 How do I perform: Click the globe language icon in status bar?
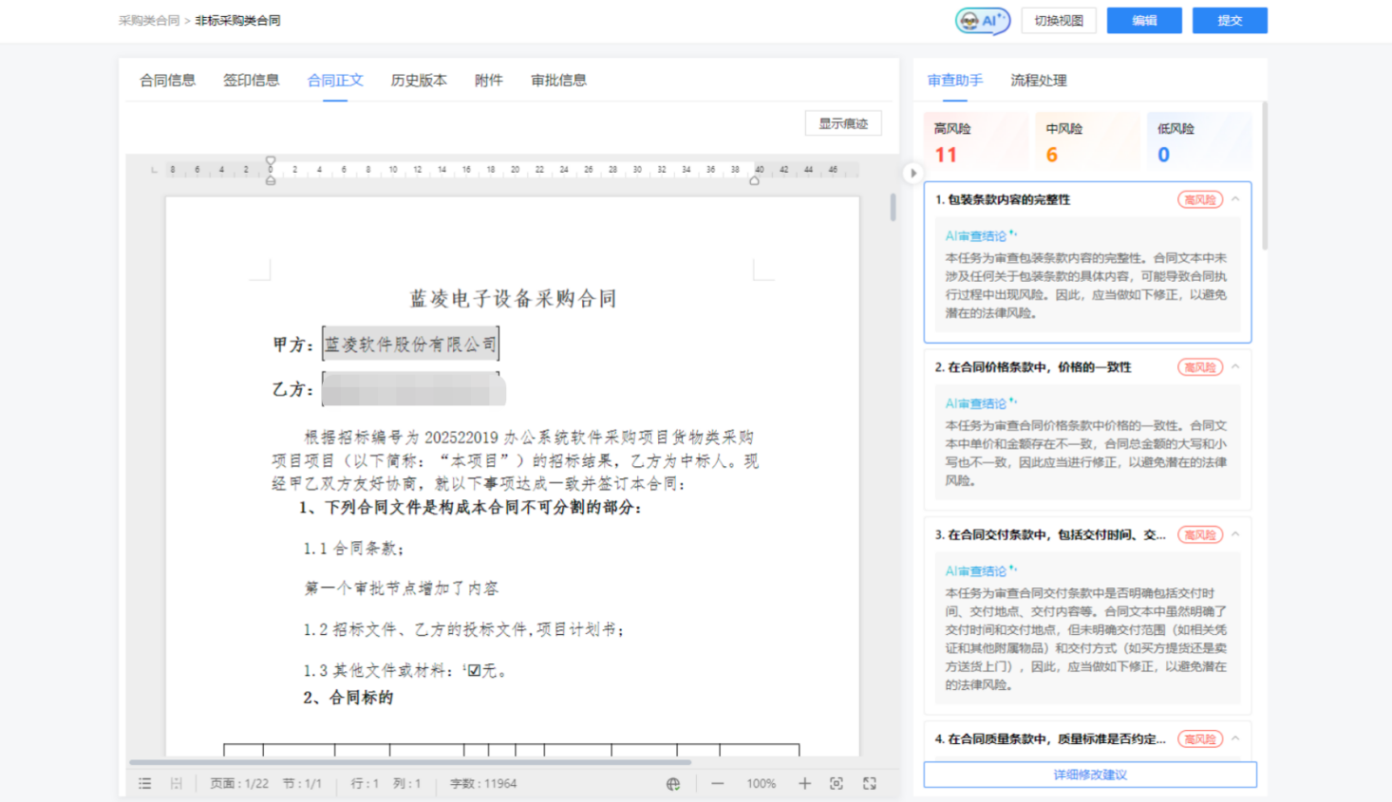673,783
